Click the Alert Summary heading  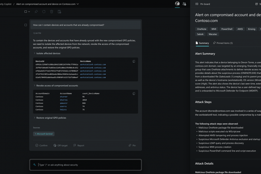point(205,54)
